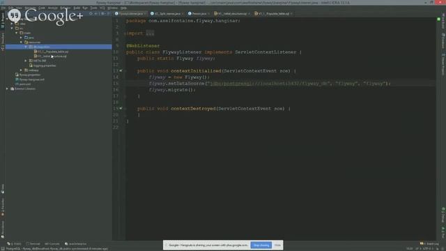Open the VCS menu
The height and width of the screenshot is (251, 446).
pyautogui.click(x=102, y=8)
